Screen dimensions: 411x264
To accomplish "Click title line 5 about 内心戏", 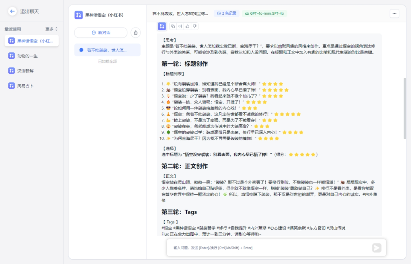I will (209, 108).
